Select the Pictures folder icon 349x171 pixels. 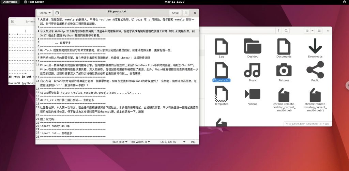[284, 69]
